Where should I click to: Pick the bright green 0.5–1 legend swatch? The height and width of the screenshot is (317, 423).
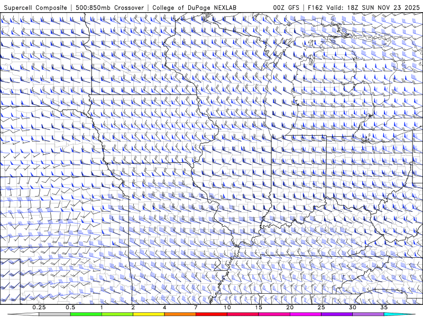coord(86,314)
